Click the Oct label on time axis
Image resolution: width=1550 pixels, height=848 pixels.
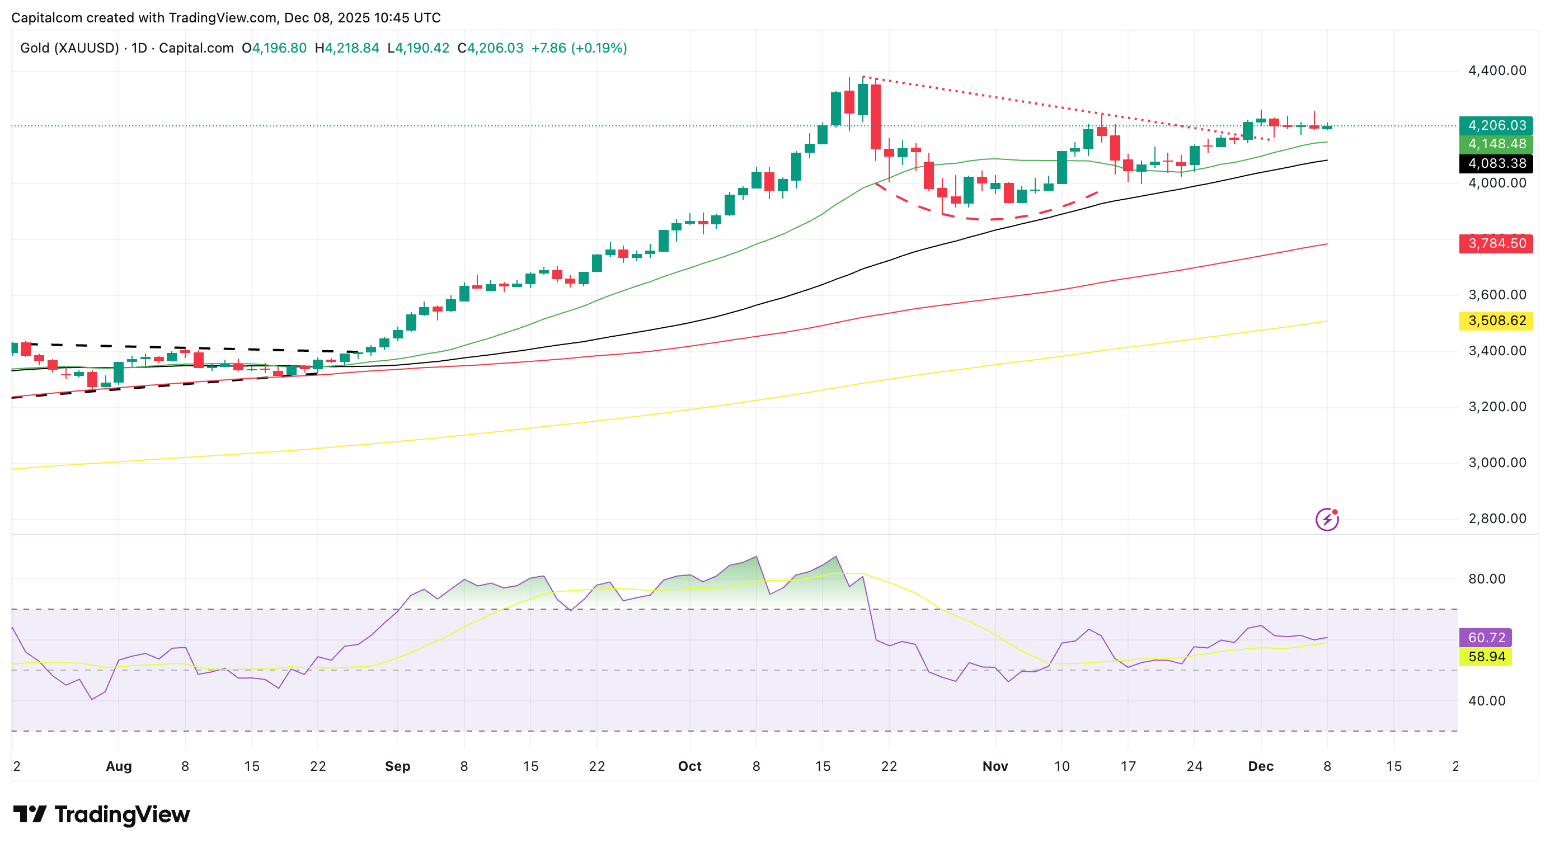[689, 766]
